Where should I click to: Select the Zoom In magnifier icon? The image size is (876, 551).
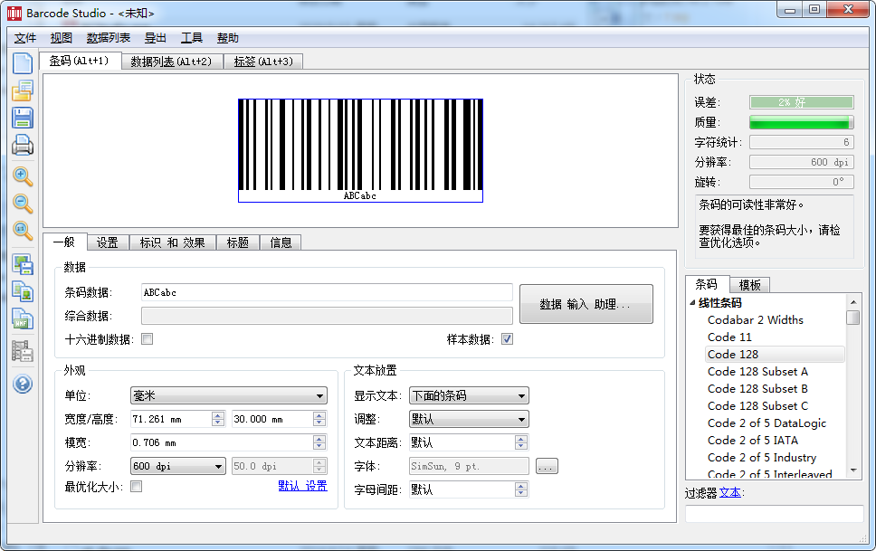coord(23,176)
